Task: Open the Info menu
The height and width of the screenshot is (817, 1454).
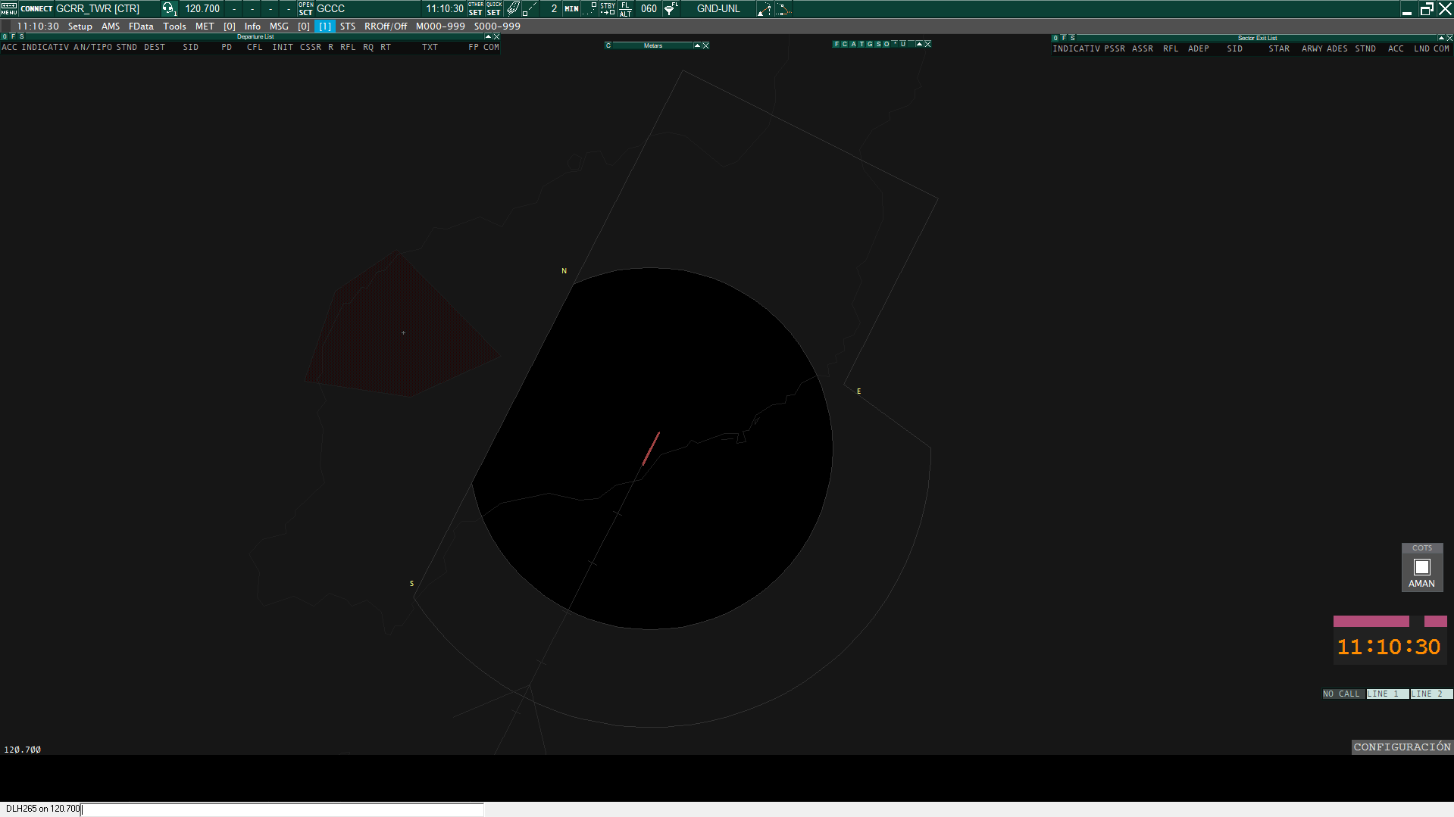Action: pyautogui.click(x=252, y=27)
